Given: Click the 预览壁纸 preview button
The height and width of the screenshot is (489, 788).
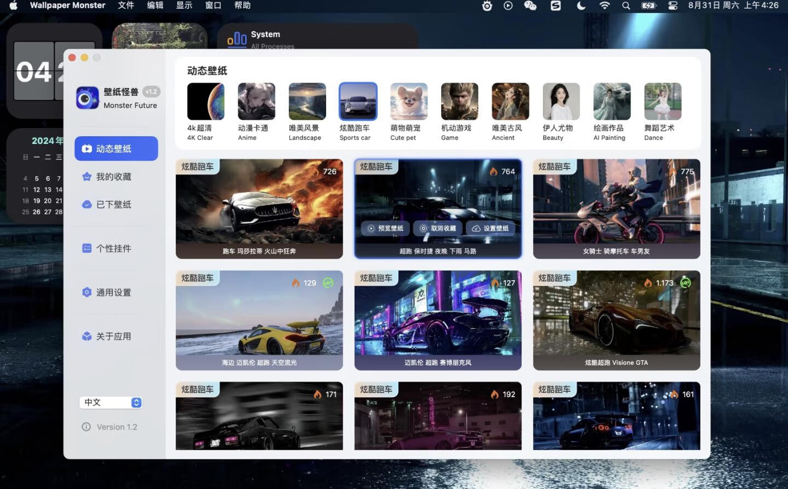Looking at the screenshot, I should (386, 229).
